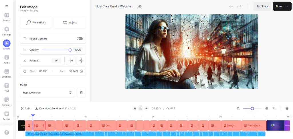
Task: Rewind with the skip back button
Action: [134, 108]
